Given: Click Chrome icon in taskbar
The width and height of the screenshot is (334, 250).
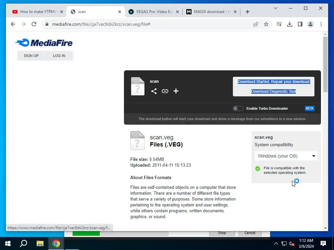Looking at the screenshot, I should (x=56, y=243).
